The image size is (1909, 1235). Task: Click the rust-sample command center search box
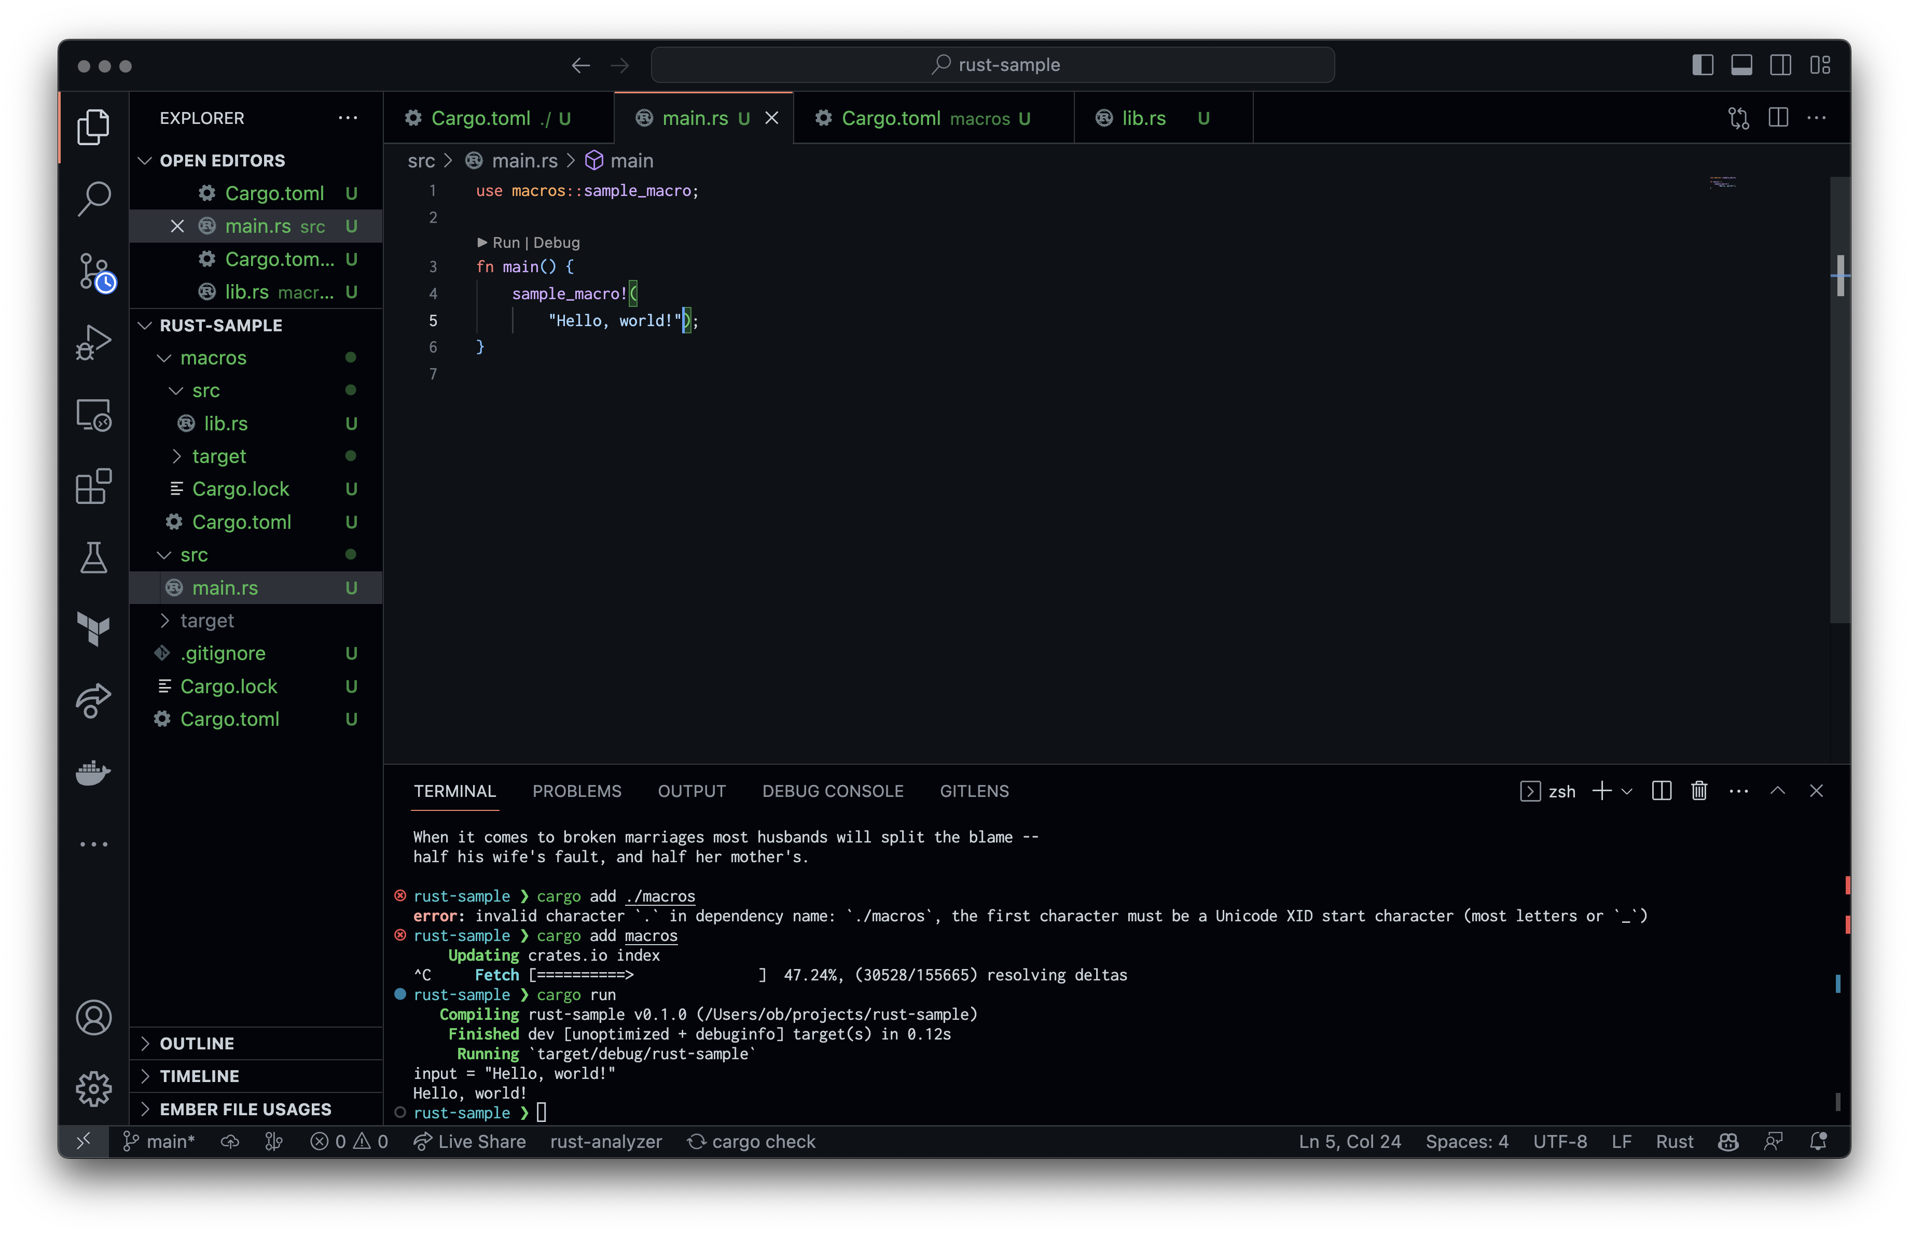point(992,65)
